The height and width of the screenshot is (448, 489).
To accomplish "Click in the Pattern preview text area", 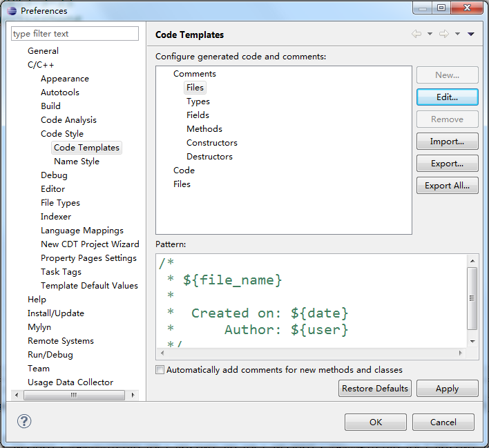I will coord(311,301).
